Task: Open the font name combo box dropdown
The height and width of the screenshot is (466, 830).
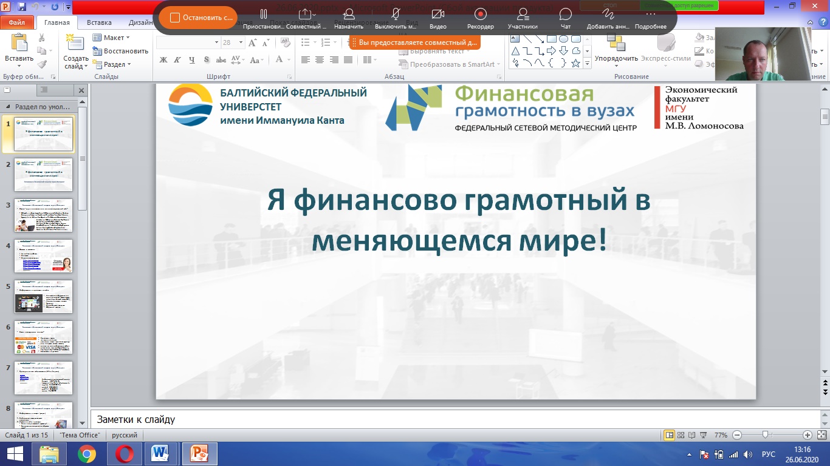Action: (x=216, y=42)
